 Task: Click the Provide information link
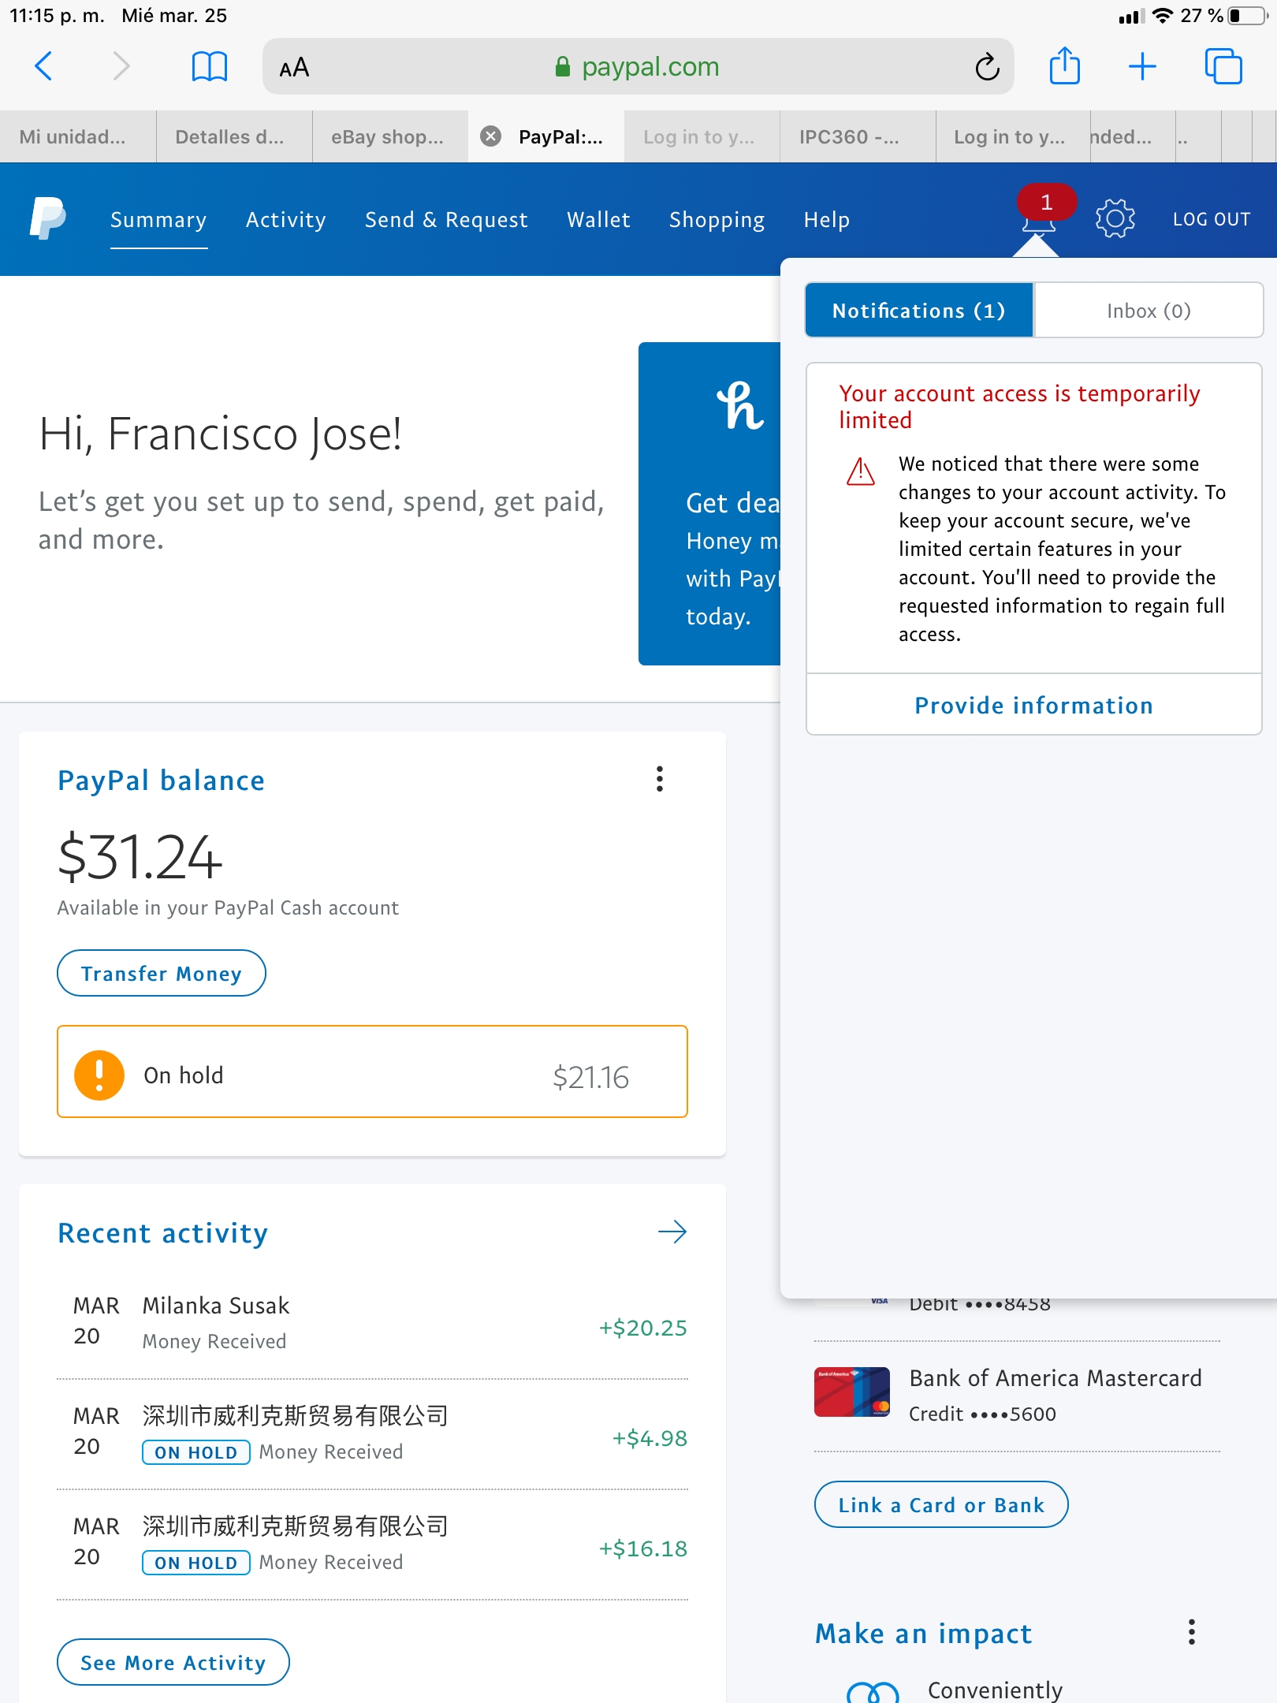(x=1033, y=705)
